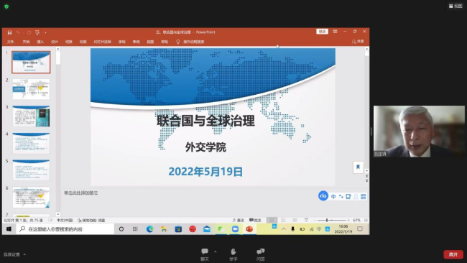Image resolution: width=467 pixels, height=263 pixels.
Task: Expand the arrow next to chat icon
Action: click(x=216, y=252)
